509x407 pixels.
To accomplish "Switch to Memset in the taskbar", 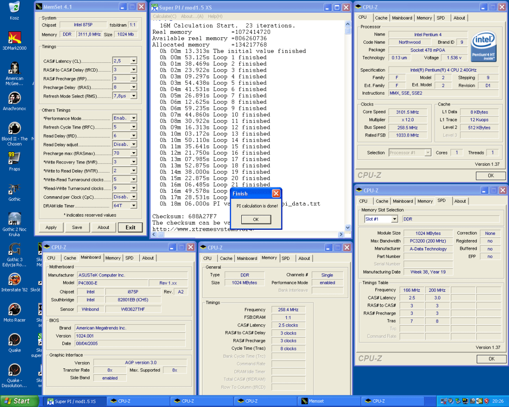I will (x=329, y=401).
